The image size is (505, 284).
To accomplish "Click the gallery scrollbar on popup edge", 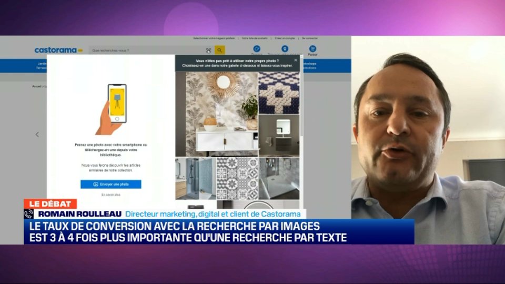I will (301, 97).
